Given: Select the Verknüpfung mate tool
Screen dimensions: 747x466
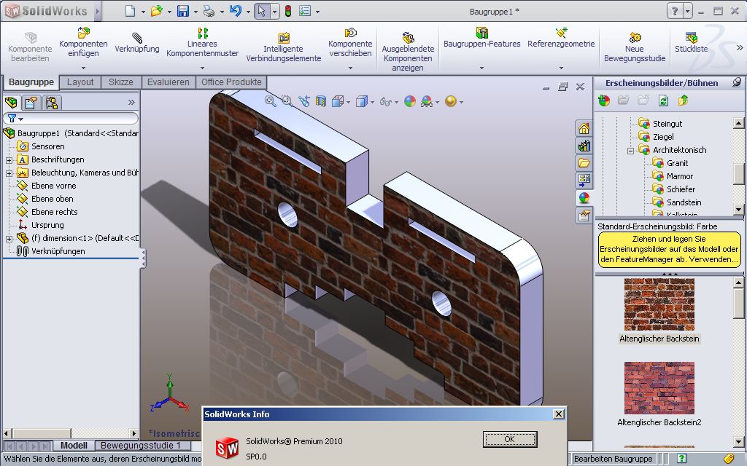Looking at the screenshot, I should (x=136, y=42).
